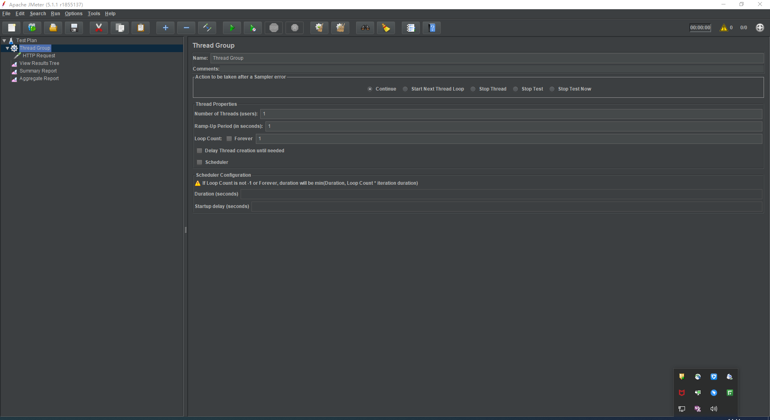Open the Options menu
Screen dimensions: 770x420
pyautogui.click(x=74, y=14)
